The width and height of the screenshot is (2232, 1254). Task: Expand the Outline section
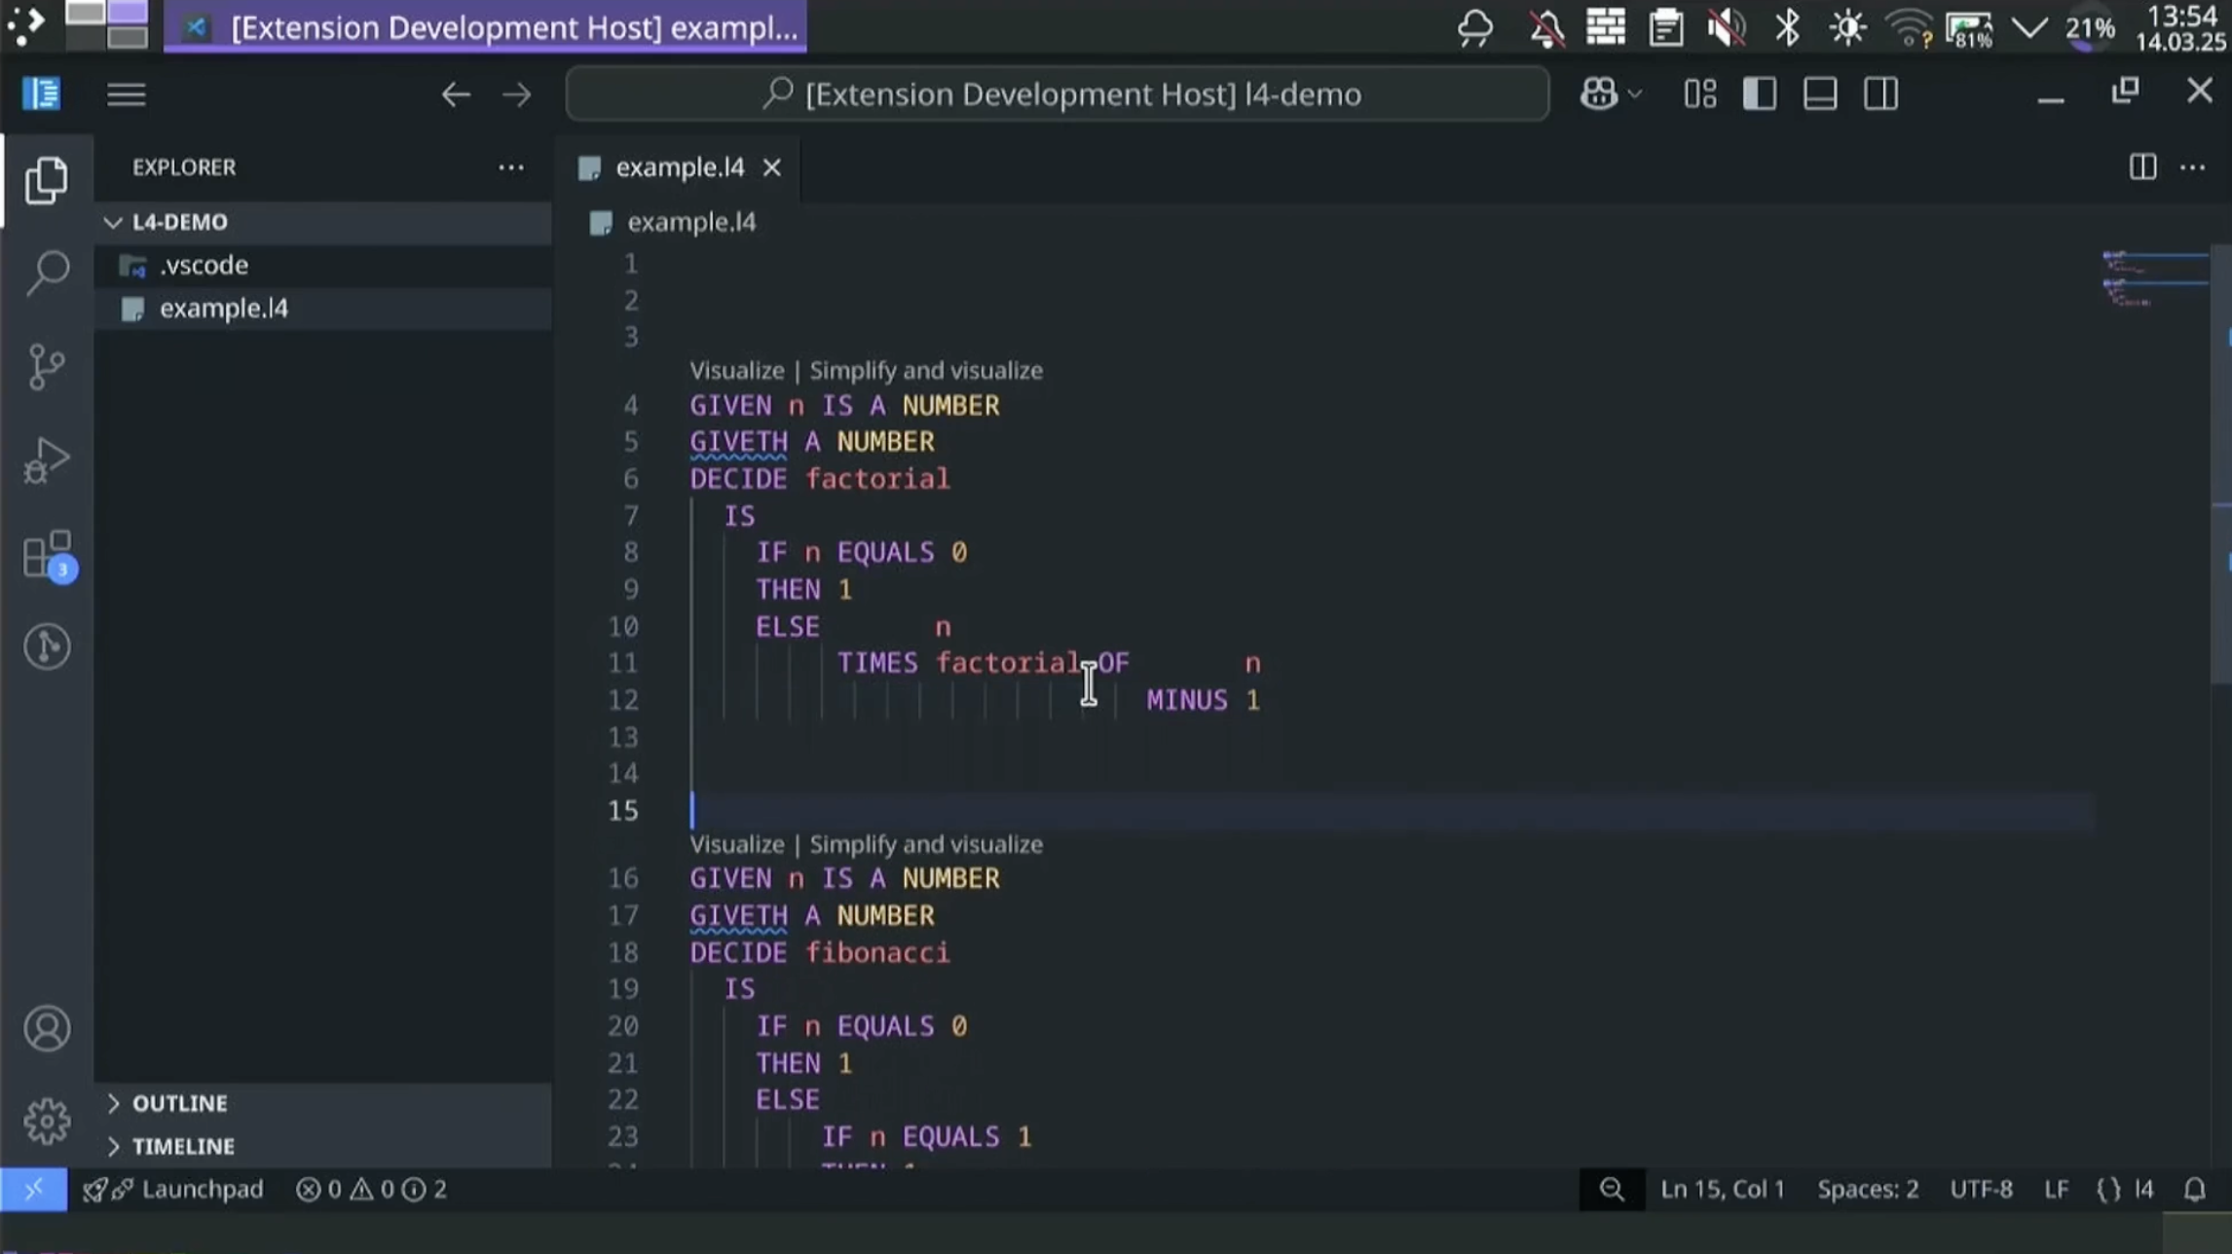pos(180,1103)
